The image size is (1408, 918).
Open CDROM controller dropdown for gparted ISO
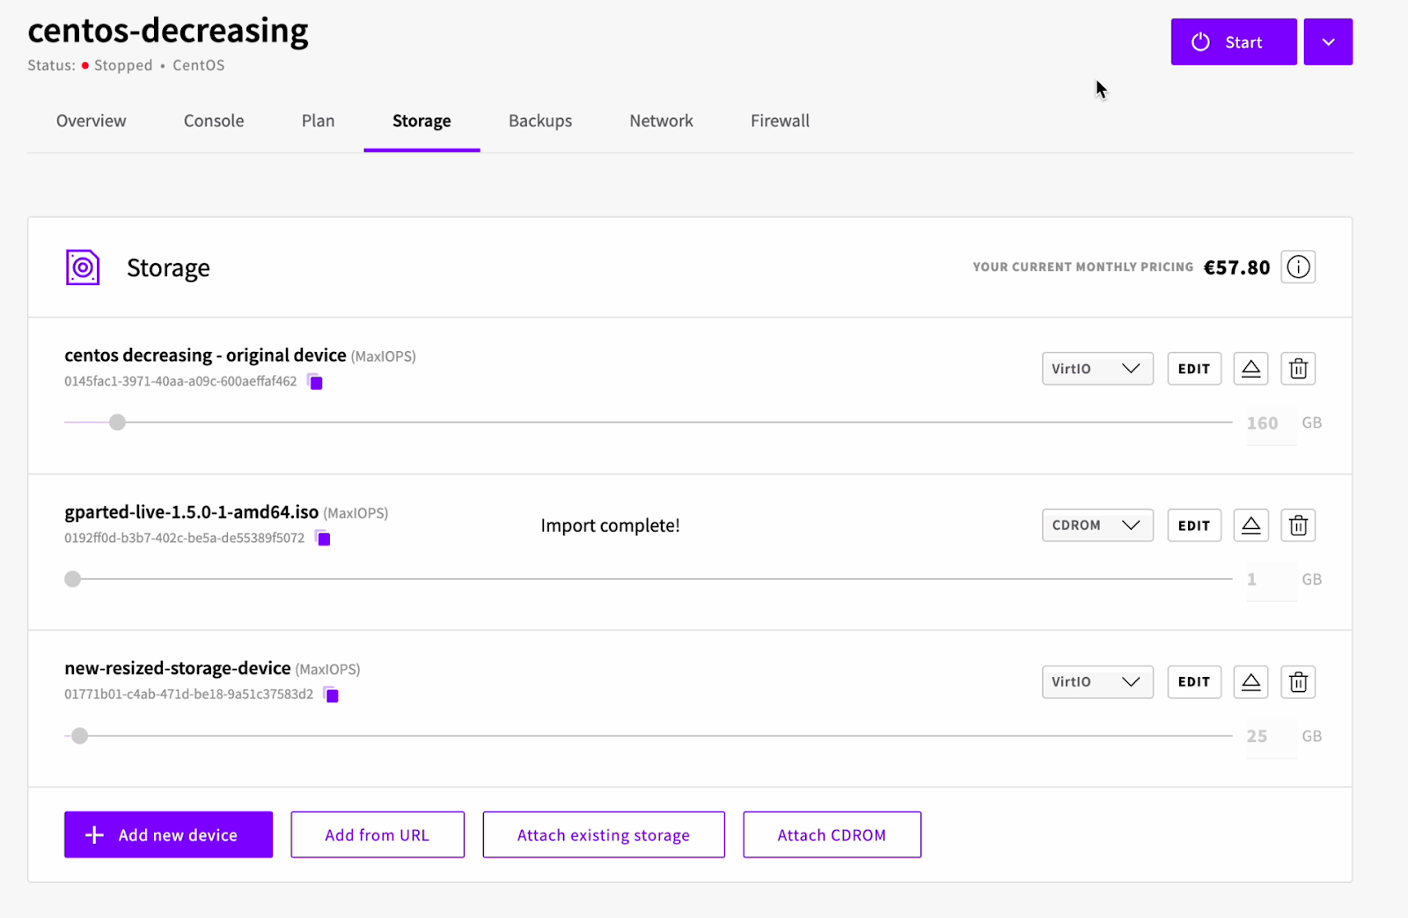click(x=1097, y=525)
